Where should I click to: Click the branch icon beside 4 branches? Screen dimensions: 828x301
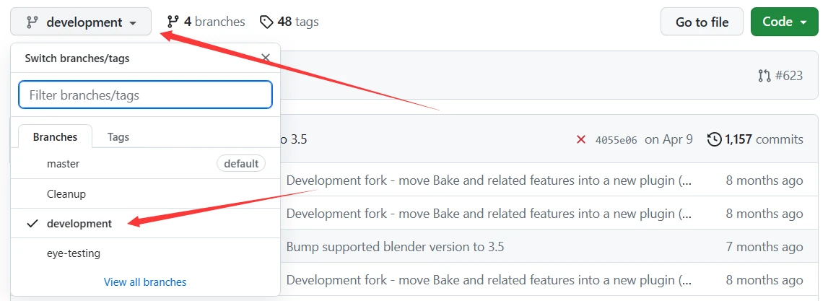pos(173,22)
